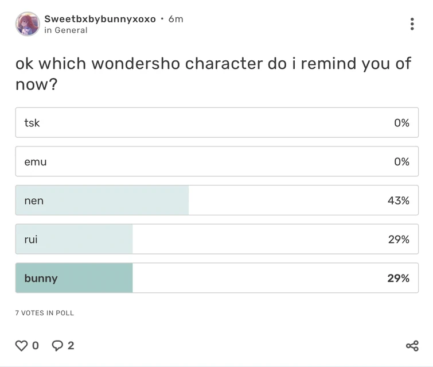The image size is (433, 367).
Task: Click the 0% result on tsk
Action: coord(401,123)
